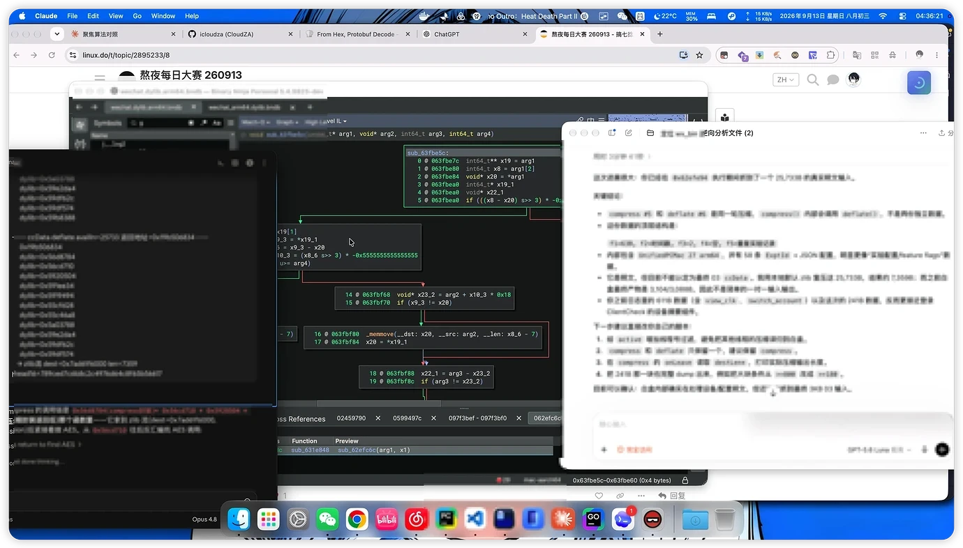The width and height of the screenshot is (963, 548).
Task: Copy post link using the chain icon
Action: [x=620, y=496]
